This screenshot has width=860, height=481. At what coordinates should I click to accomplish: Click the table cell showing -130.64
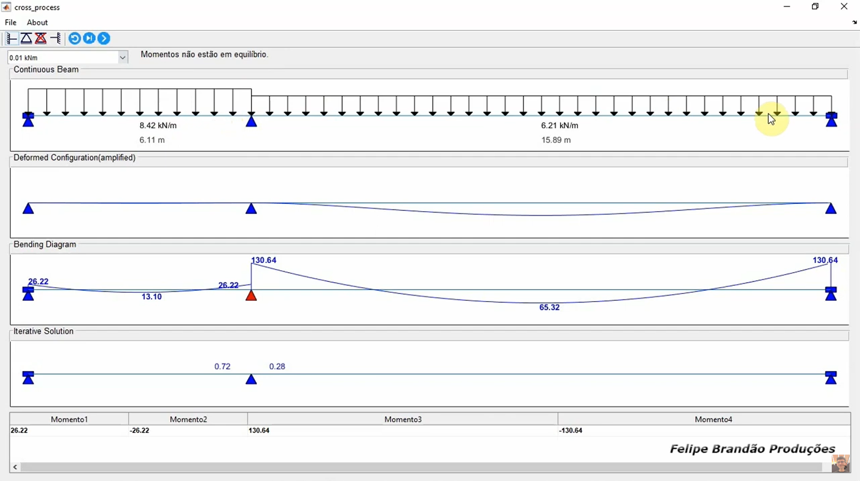571,430
